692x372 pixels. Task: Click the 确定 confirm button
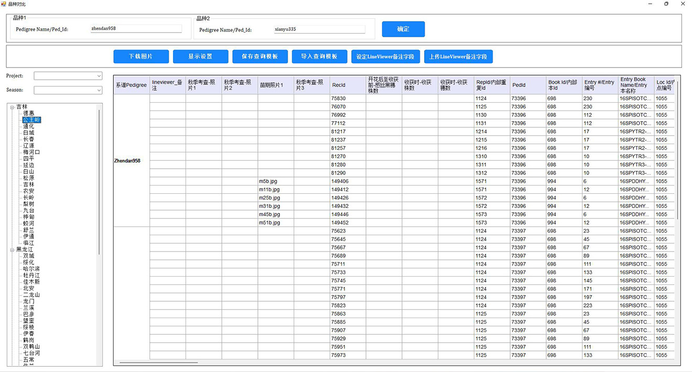tap(403, 29)
